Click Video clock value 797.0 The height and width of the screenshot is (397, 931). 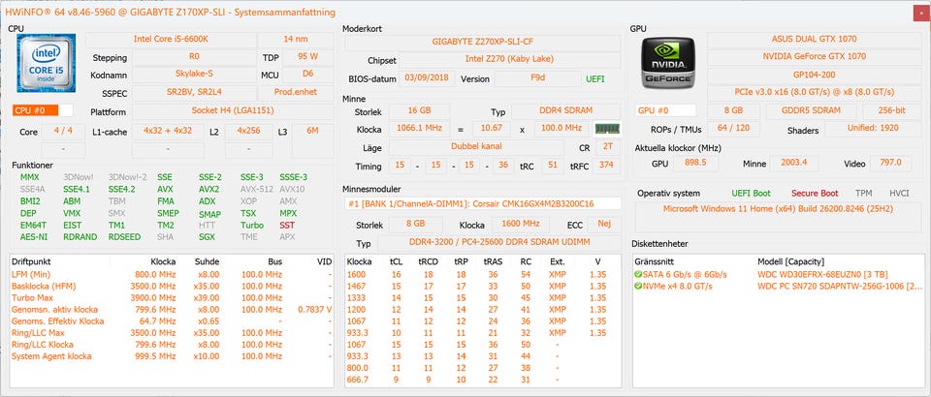890,163
